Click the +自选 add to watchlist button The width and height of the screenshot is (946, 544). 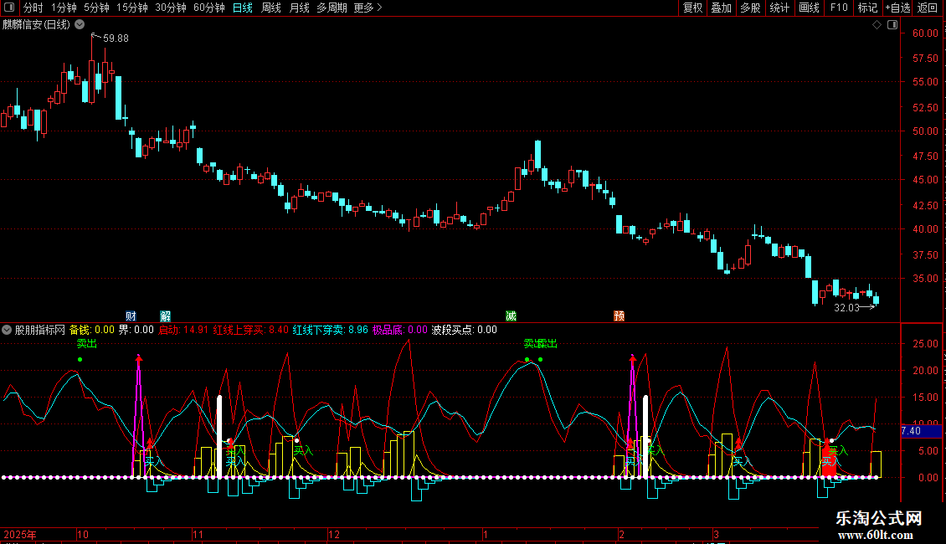897,8
